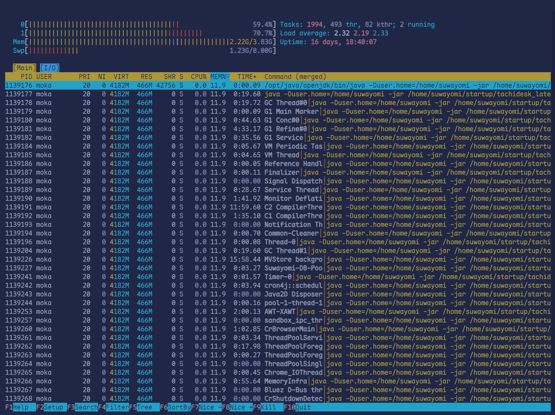The width and height of the screenshot is (555, 415).
Task: Activate Filter in the function bar
Action: pyautogui.click(x=117, y=407)
